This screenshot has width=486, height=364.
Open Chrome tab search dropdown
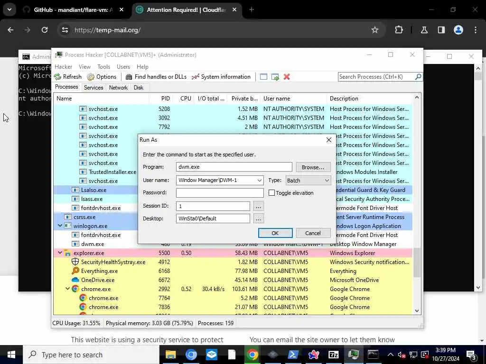(9, 9)
